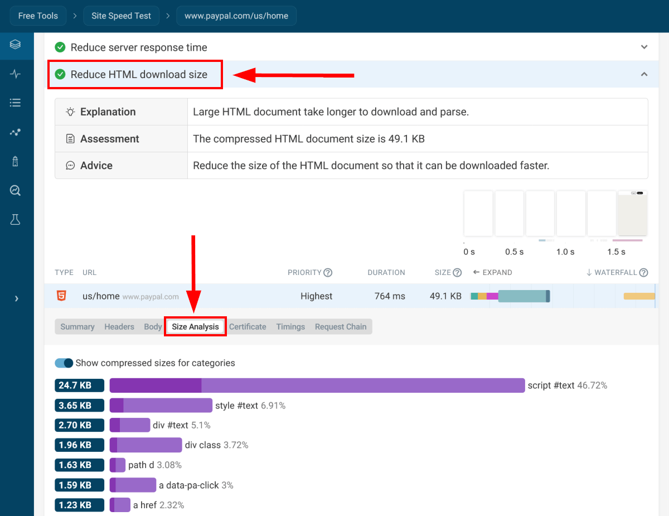
Task: Open the Request Chain tab
Action: pos(341,327)
